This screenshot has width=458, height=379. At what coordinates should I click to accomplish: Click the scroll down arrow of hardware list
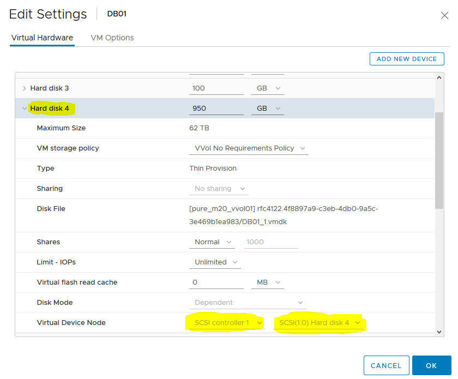click(439, 331)
